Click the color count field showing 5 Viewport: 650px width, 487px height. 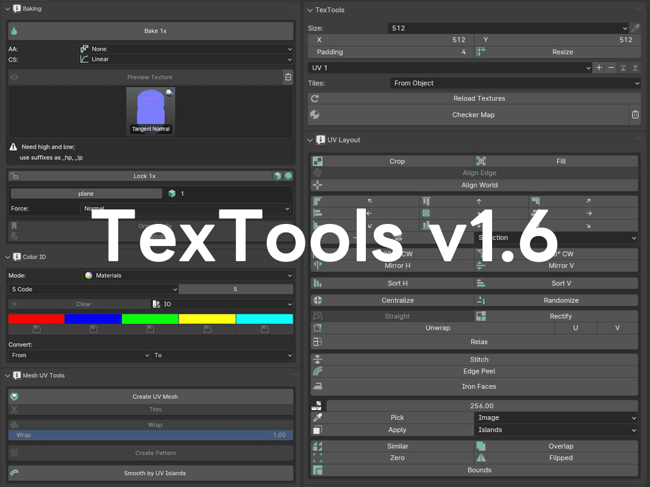point(236,289)
